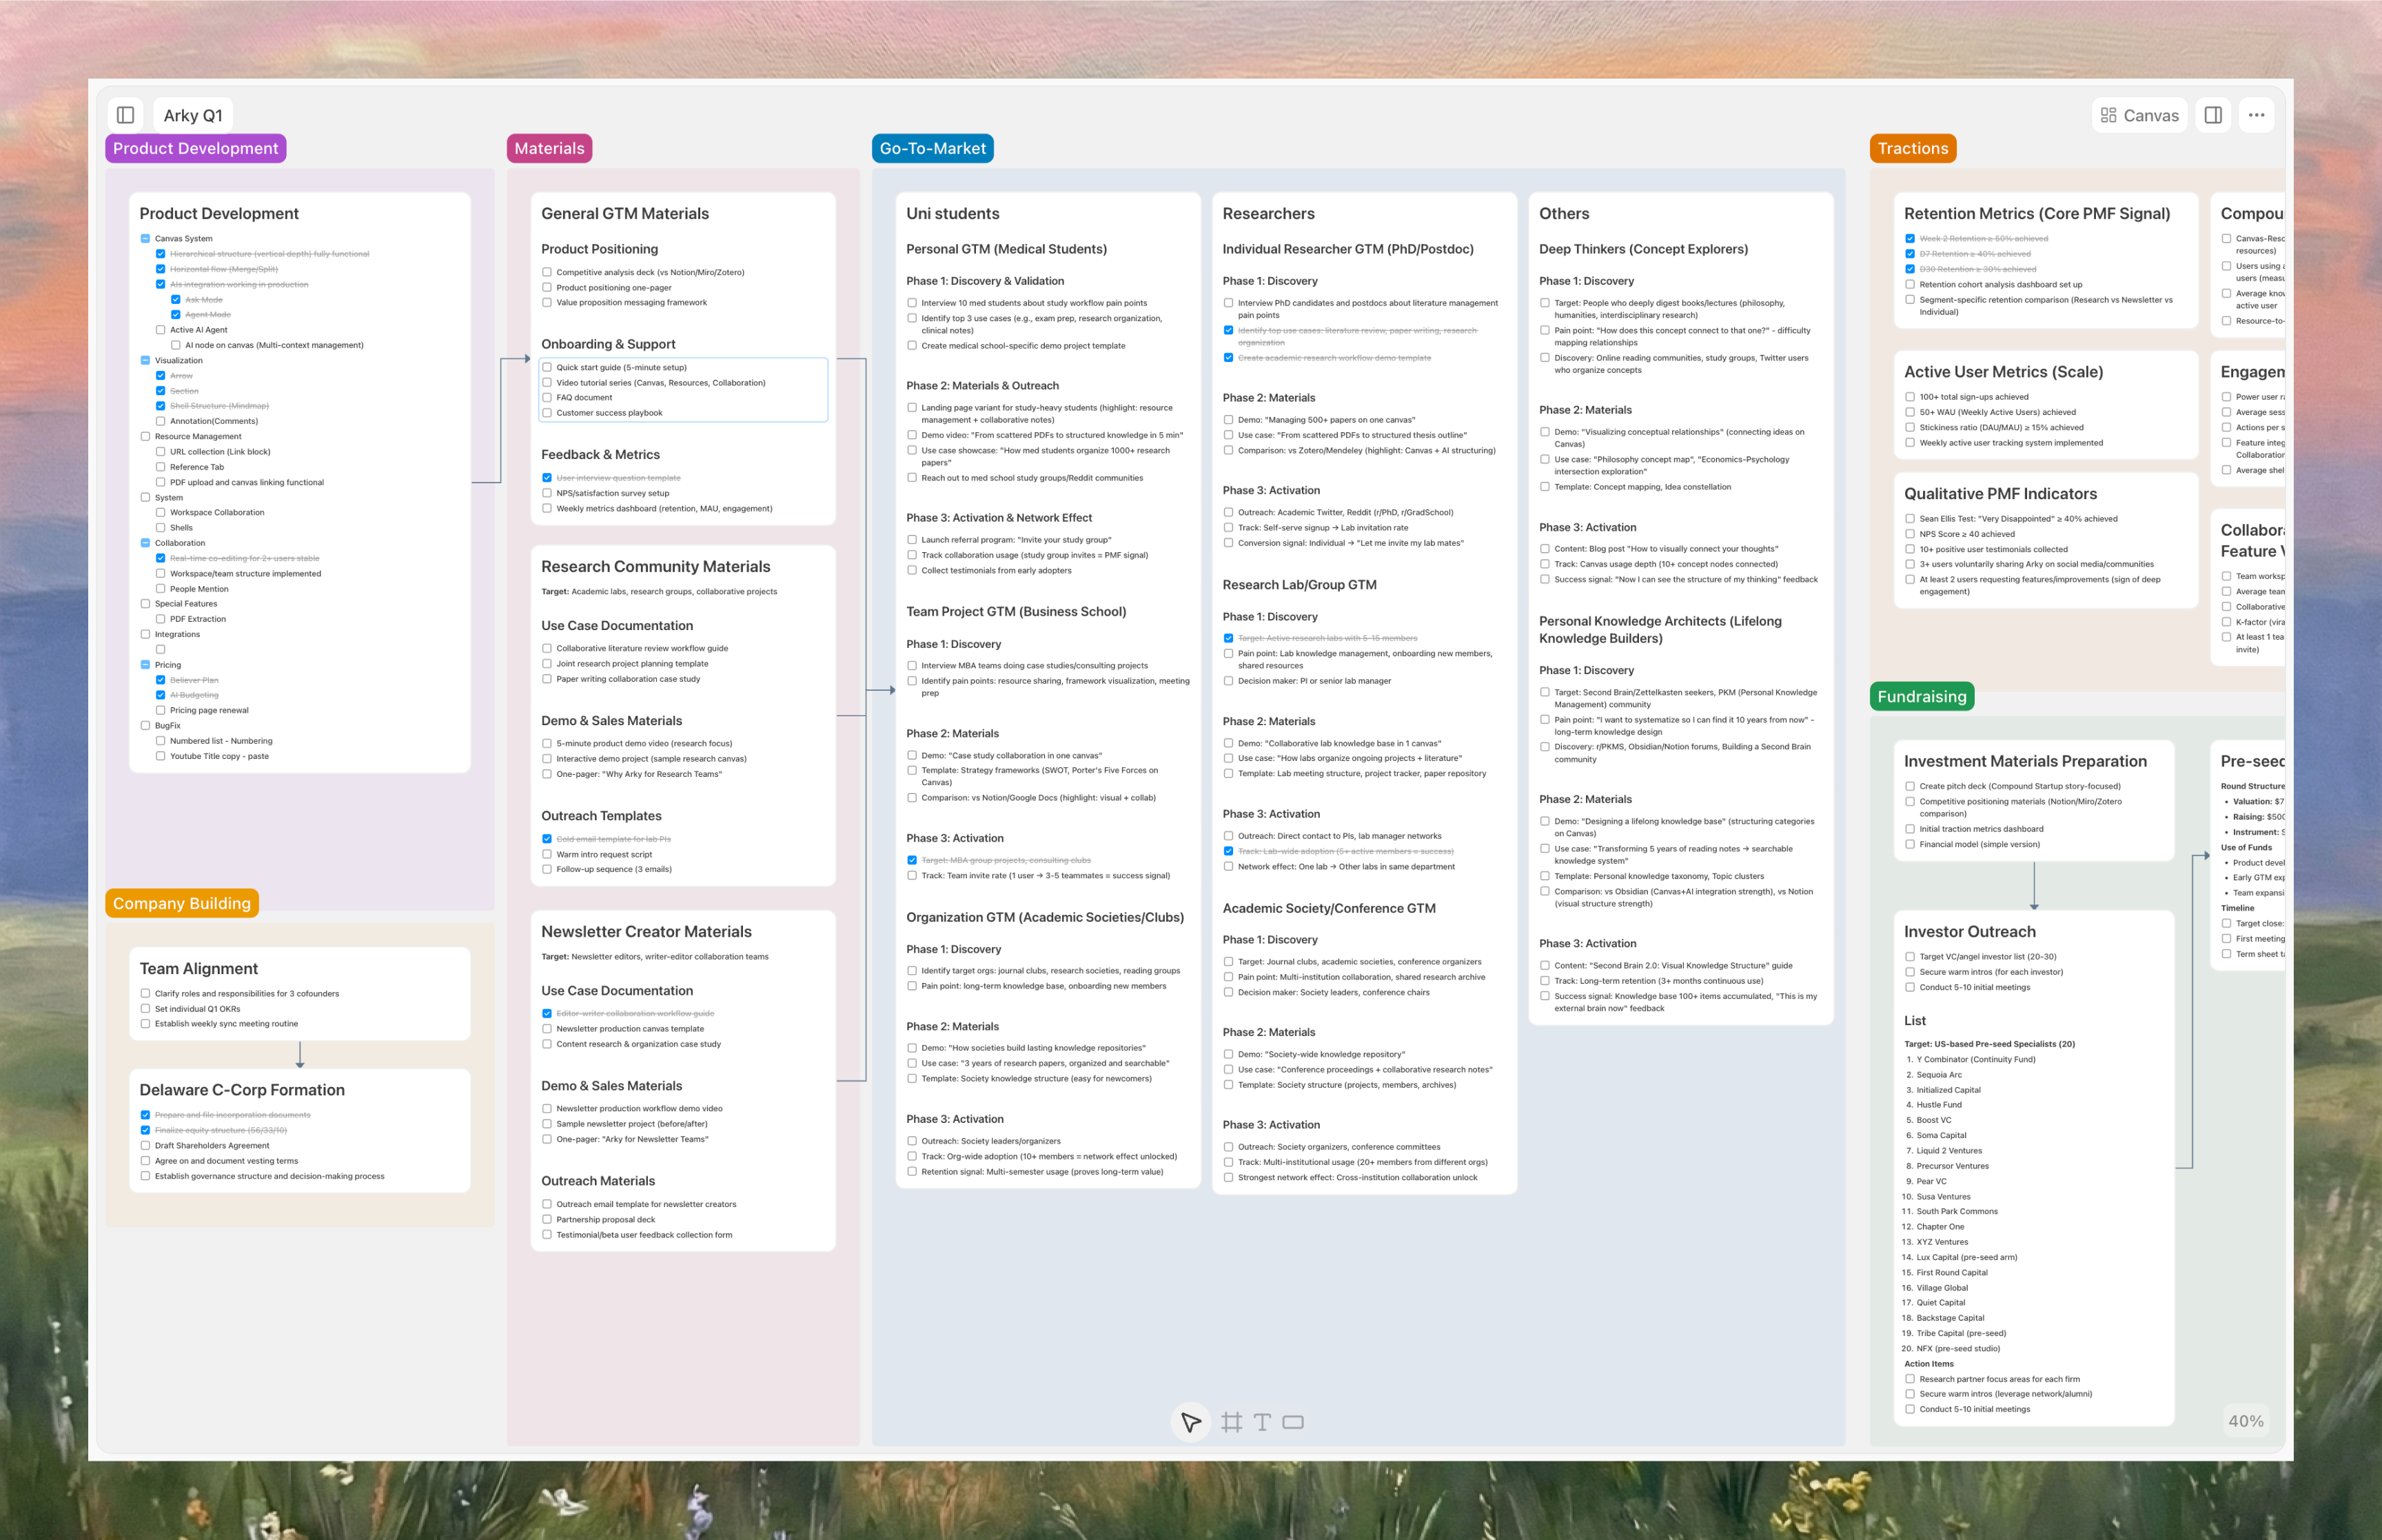
Task: Click the purple Product Development tag
Action: pyautogui.click(x=196, y=148)
